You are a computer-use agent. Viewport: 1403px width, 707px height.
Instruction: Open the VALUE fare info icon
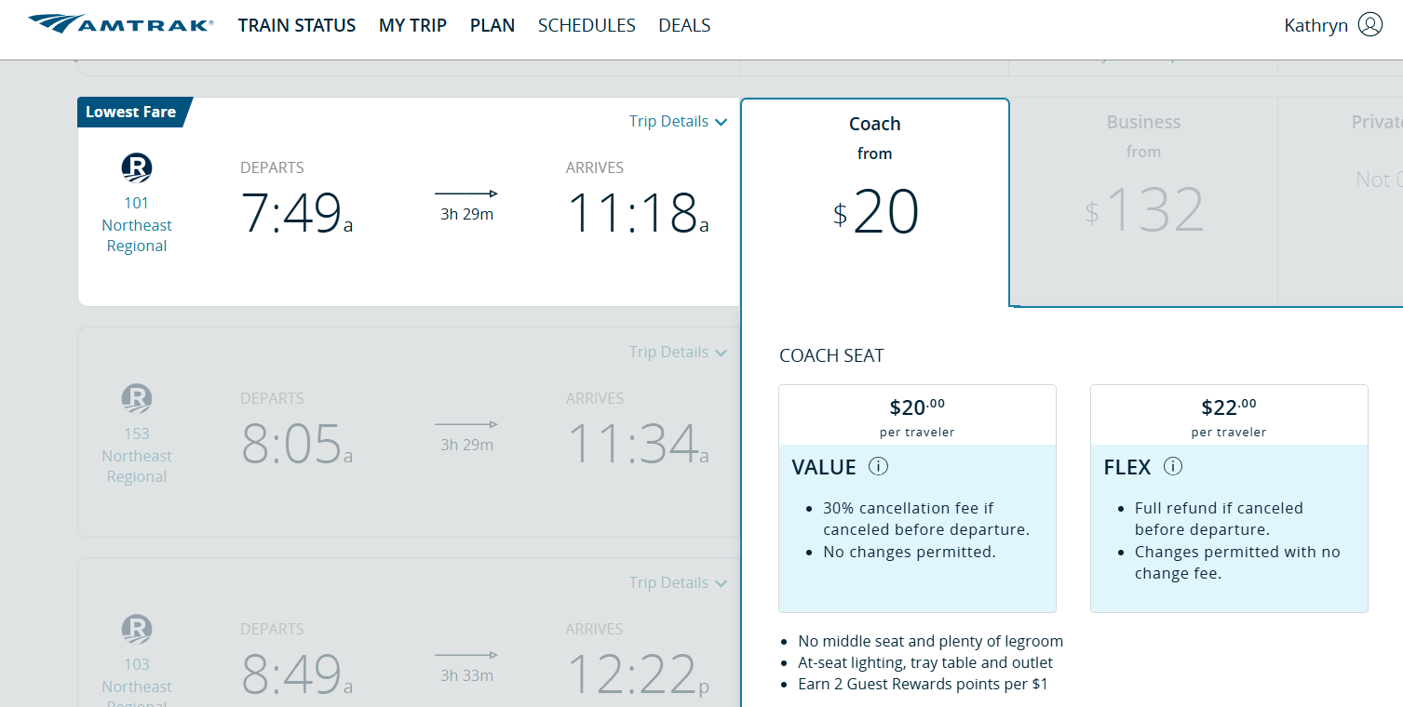pyautogui.click(x=878, y=466)
